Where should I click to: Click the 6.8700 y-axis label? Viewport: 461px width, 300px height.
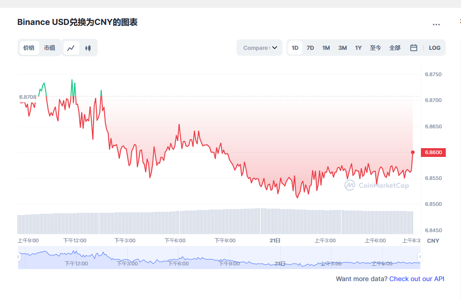(x=433, y=101)
